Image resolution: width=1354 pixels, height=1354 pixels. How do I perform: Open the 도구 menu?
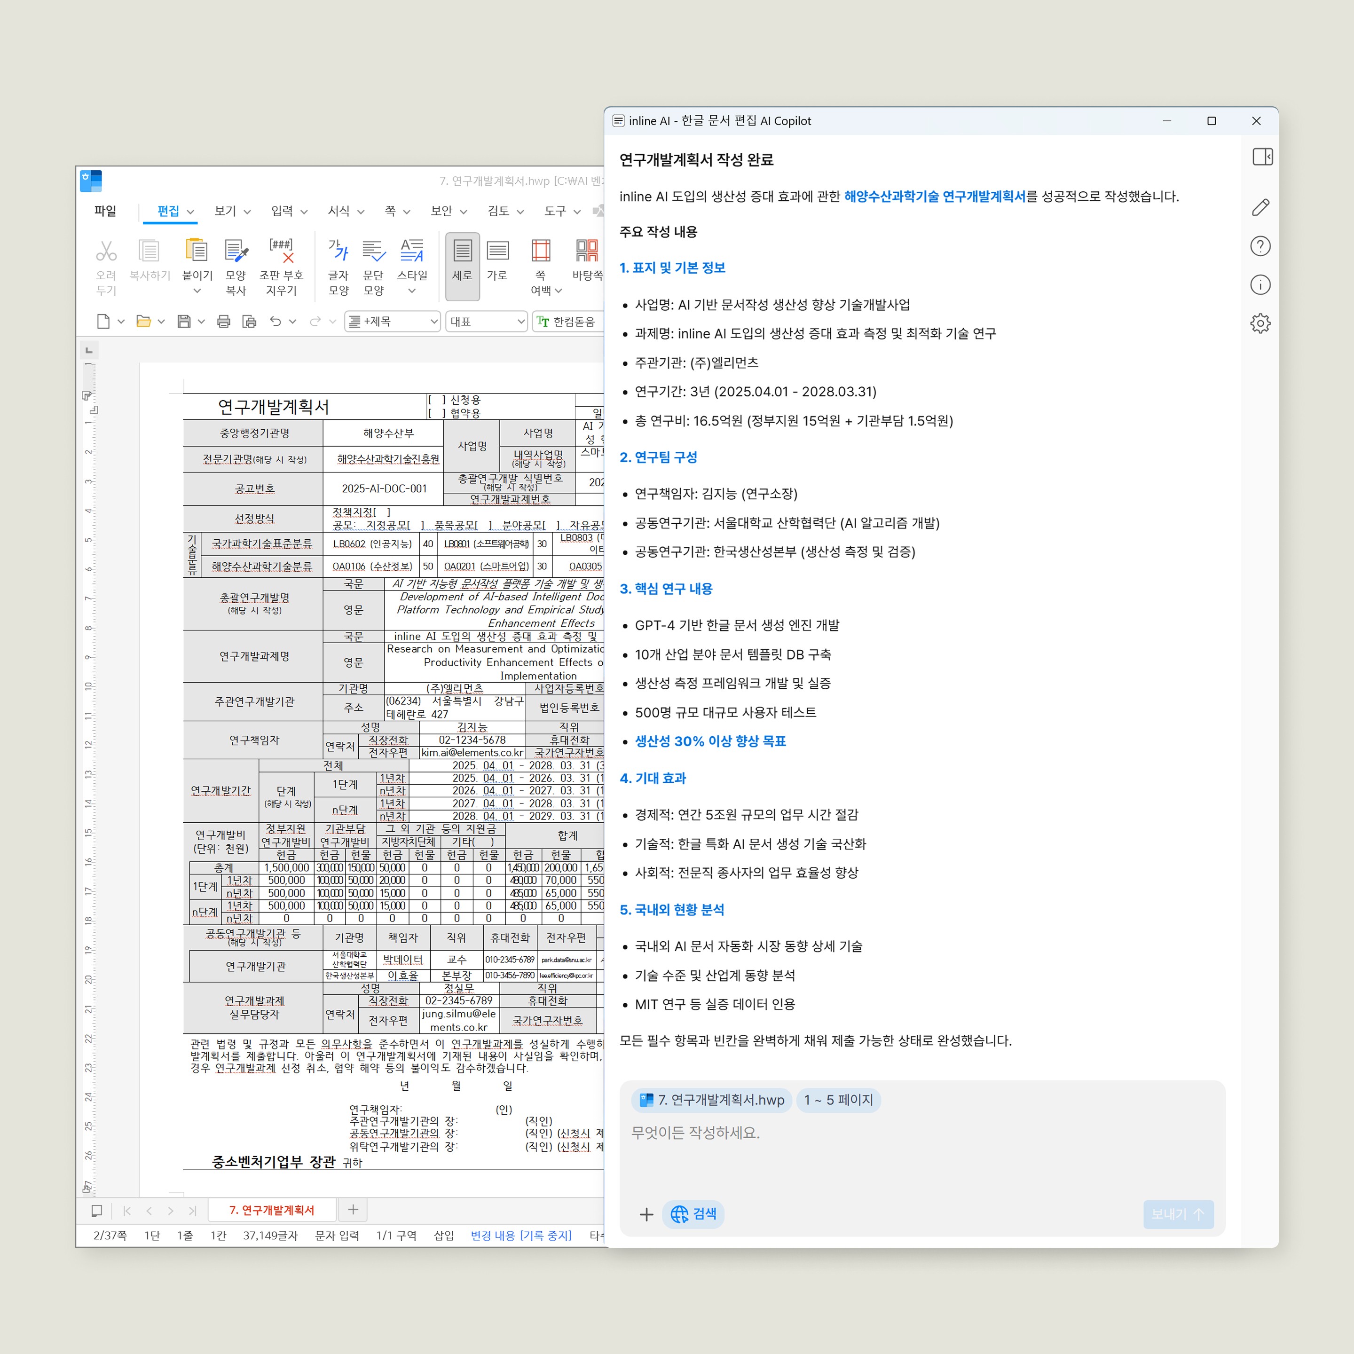click(x=563, y=211)
